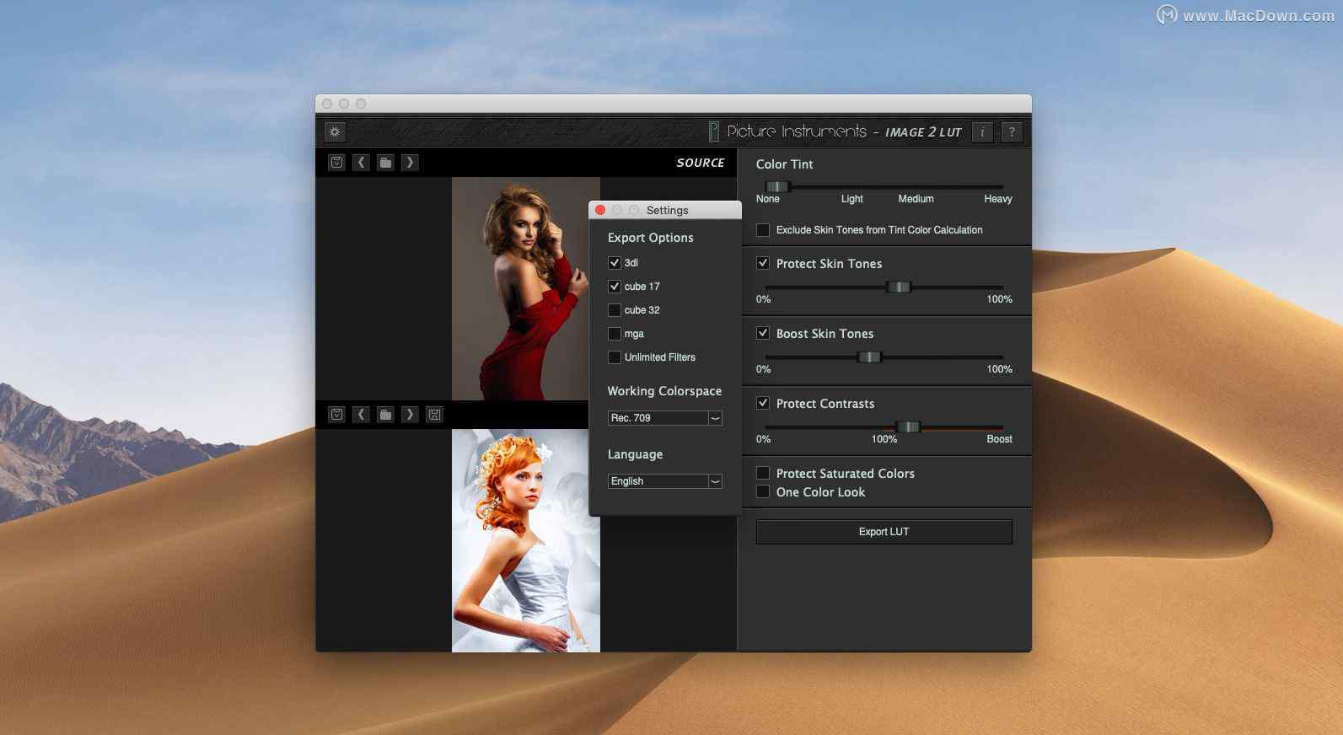Click the 'SOURCE' label
Screen dimensions: 1343x735
point(700,163)
